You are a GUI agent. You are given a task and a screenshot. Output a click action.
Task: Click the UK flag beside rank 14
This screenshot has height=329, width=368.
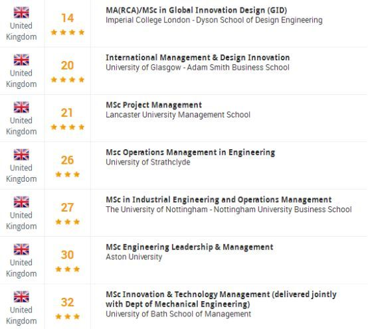21,13
